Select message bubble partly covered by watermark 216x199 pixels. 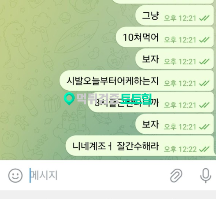(151, 102)
